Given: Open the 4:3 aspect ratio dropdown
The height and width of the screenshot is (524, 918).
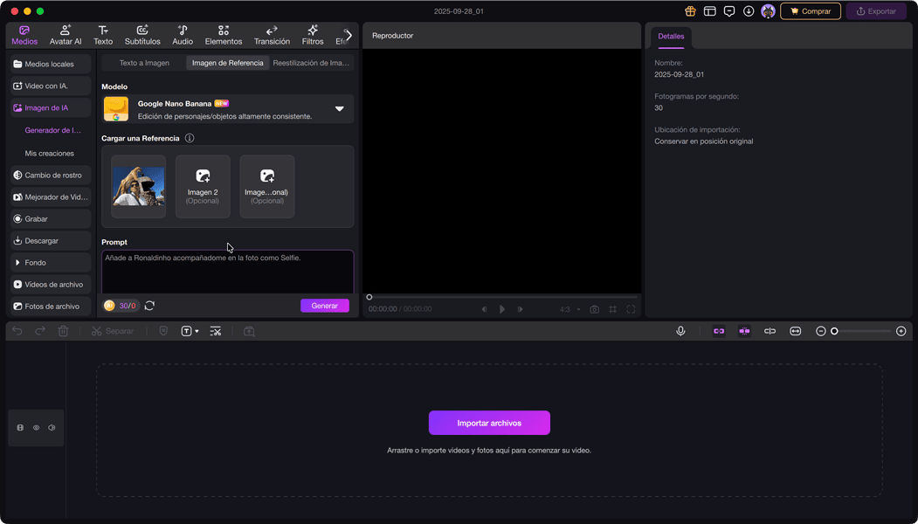Looking at the screenshot, I should click(x=569, y=309).
